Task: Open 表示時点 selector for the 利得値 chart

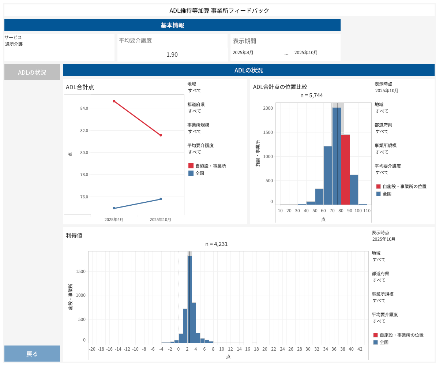Action: (384, 239)
